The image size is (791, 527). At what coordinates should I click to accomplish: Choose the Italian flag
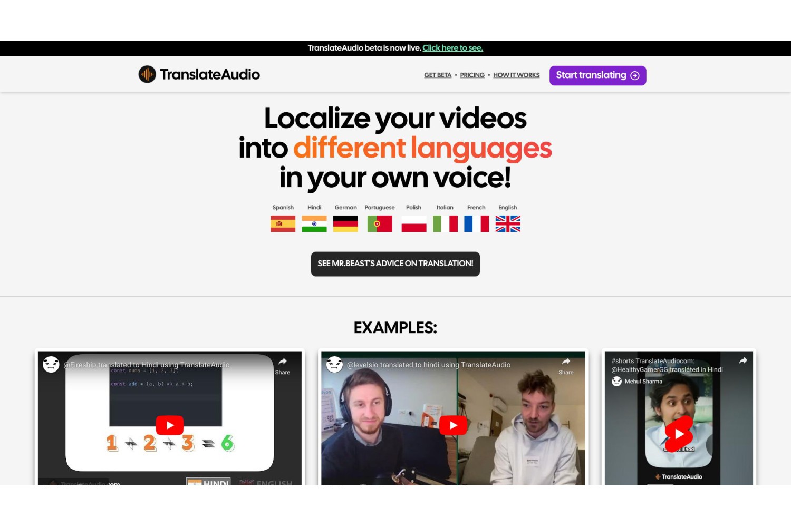445,224
